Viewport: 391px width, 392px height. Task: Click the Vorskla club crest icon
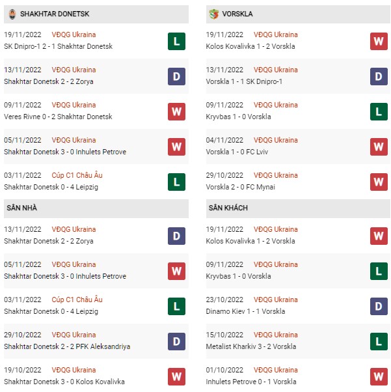213,14
